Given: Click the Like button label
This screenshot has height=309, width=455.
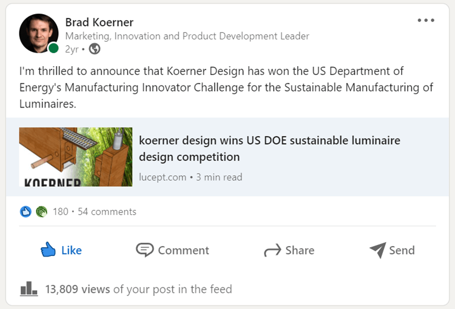Looking at the screenshot, I should [71, 250].
